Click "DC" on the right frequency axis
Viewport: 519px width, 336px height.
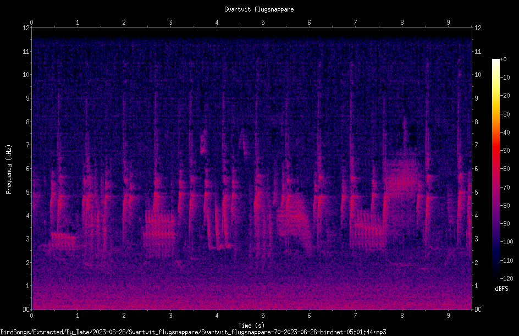[478, 310]
